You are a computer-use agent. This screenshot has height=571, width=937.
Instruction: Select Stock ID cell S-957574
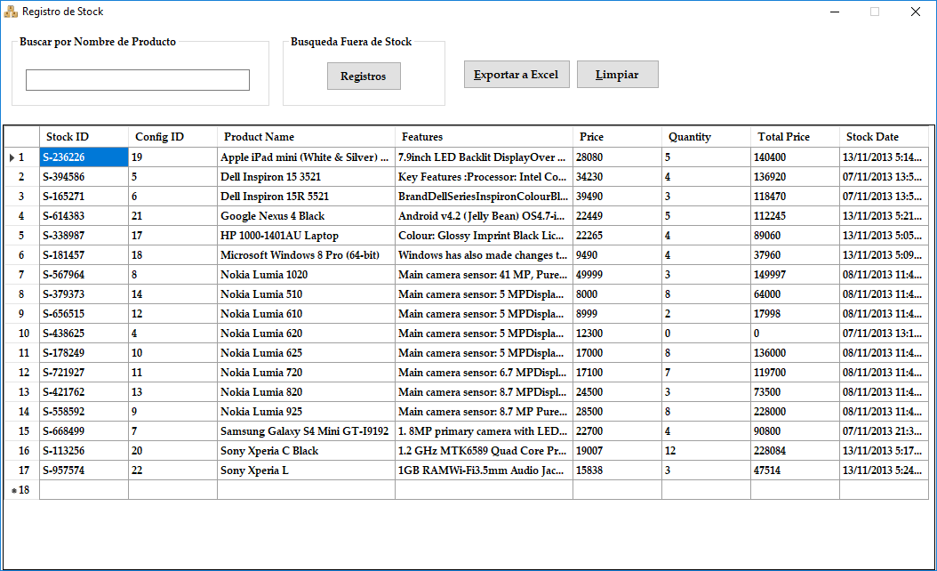tap(84, 470)
